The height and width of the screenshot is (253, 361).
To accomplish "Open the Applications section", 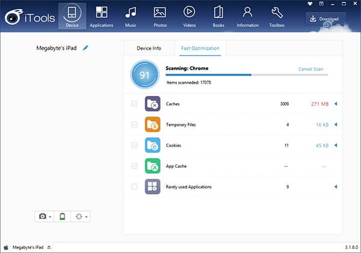I will 102,16.
